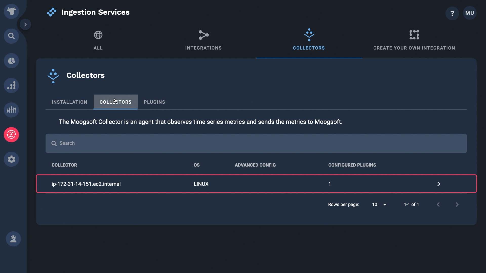Go to previous page of collectors

438,204
